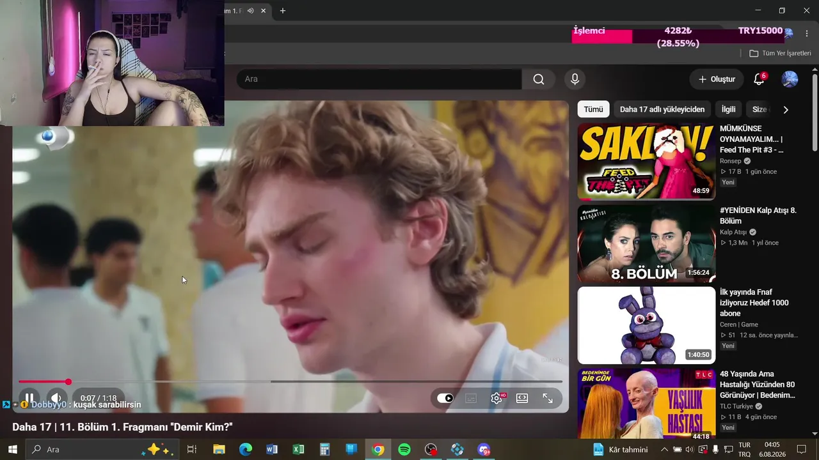The width and height of the screenshot is (819, 460).
Task: Click the Oluştur create button
Action: (717, 79)
